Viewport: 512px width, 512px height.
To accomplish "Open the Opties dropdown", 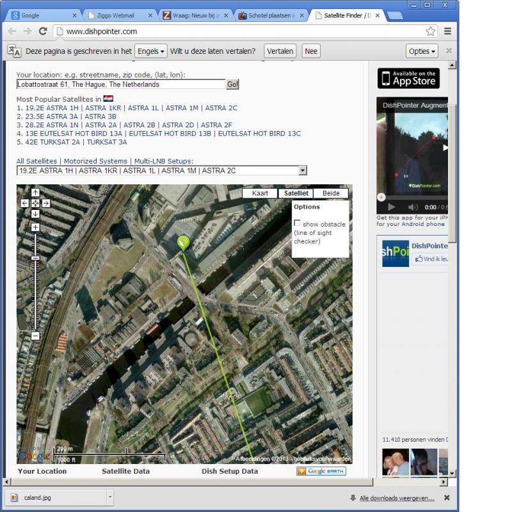I will point(422,51).
